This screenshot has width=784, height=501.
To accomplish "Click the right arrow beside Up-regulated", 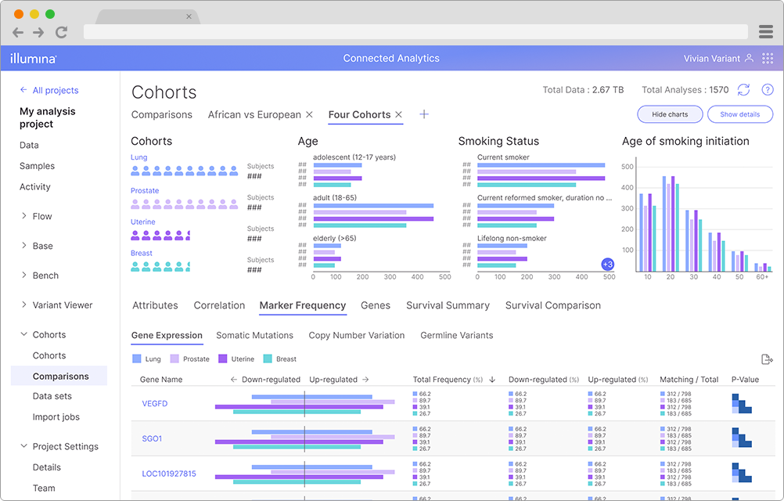I will coord(365,380).
